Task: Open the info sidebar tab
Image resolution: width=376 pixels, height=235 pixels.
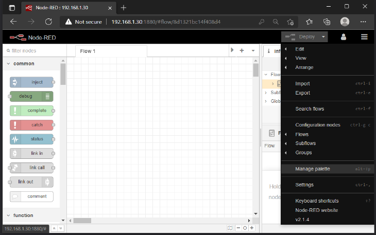Action: [272, 51]
